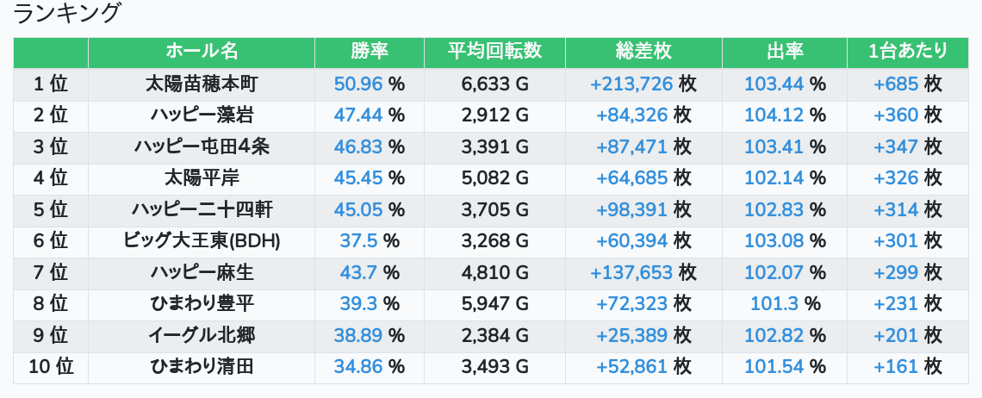Select the ハッピー藻岩 hall entry
Image resolution: width=982 pixels, height=398 pixels.
pyautogui.click(x=202, y=115)
